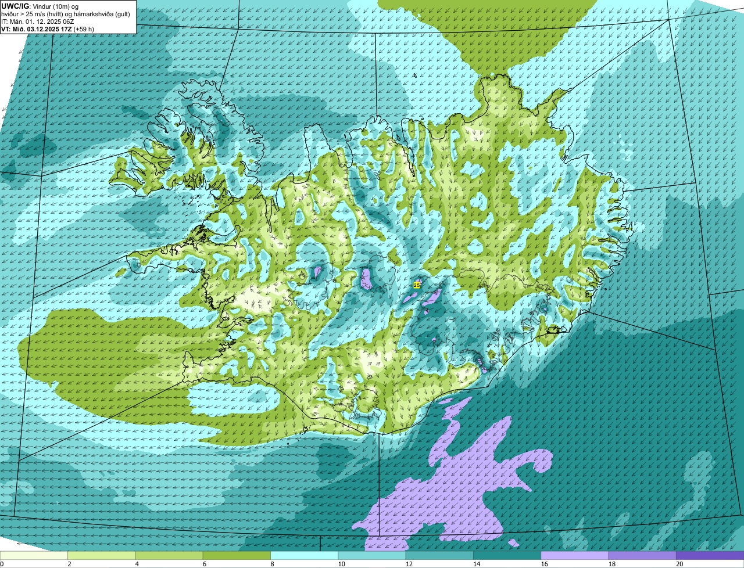
Task: Click the 'IT: Mán. 01. 12. 2025 06Z' line
Action: [x=38, y=21]
